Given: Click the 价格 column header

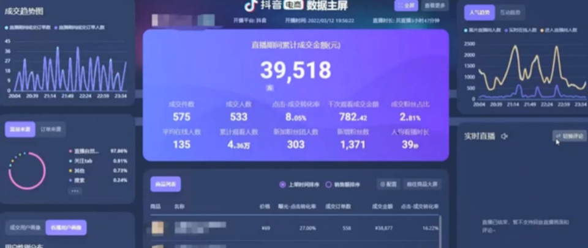Looking at the screenshot, I should (265, 206).
